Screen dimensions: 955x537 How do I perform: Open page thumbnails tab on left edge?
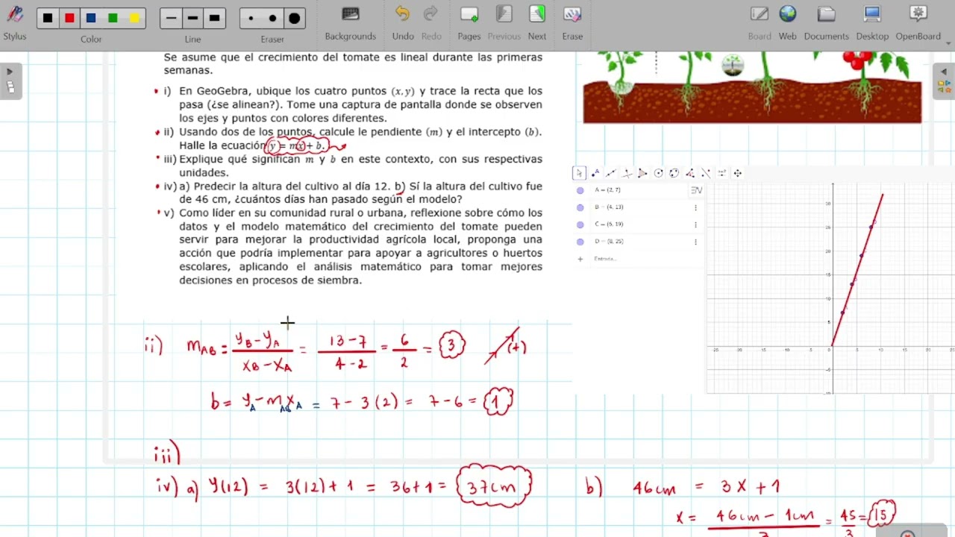pos(10,87)
